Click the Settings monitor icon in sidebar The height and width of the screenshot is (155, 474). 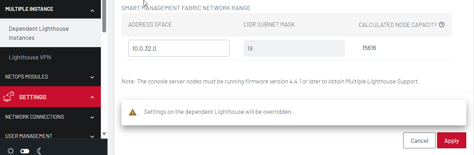(x=9, y=97)
